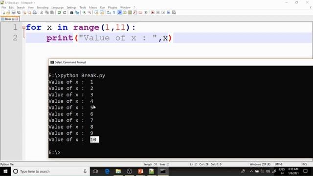
Task: Redo with the Redo arrow icon
Action: click(65, 13)
